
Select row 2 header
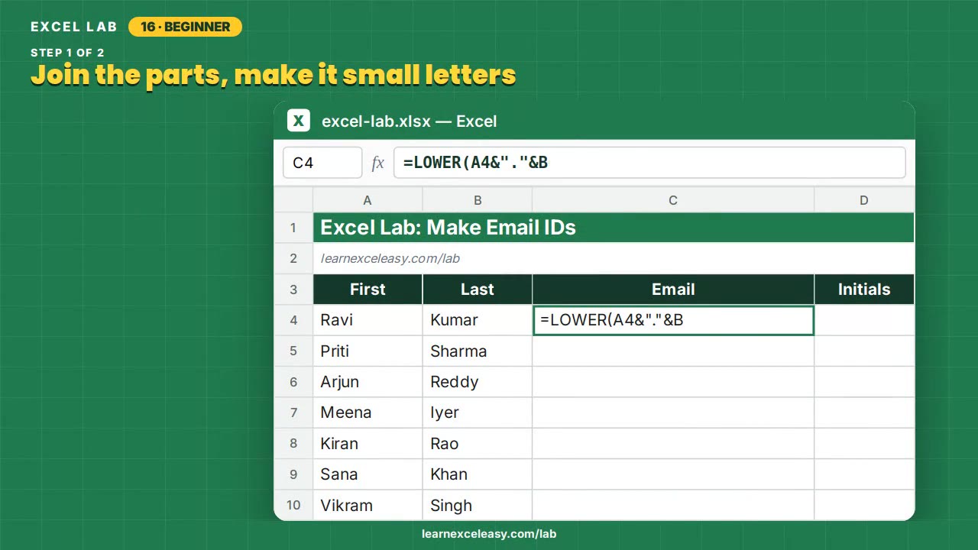293,258
